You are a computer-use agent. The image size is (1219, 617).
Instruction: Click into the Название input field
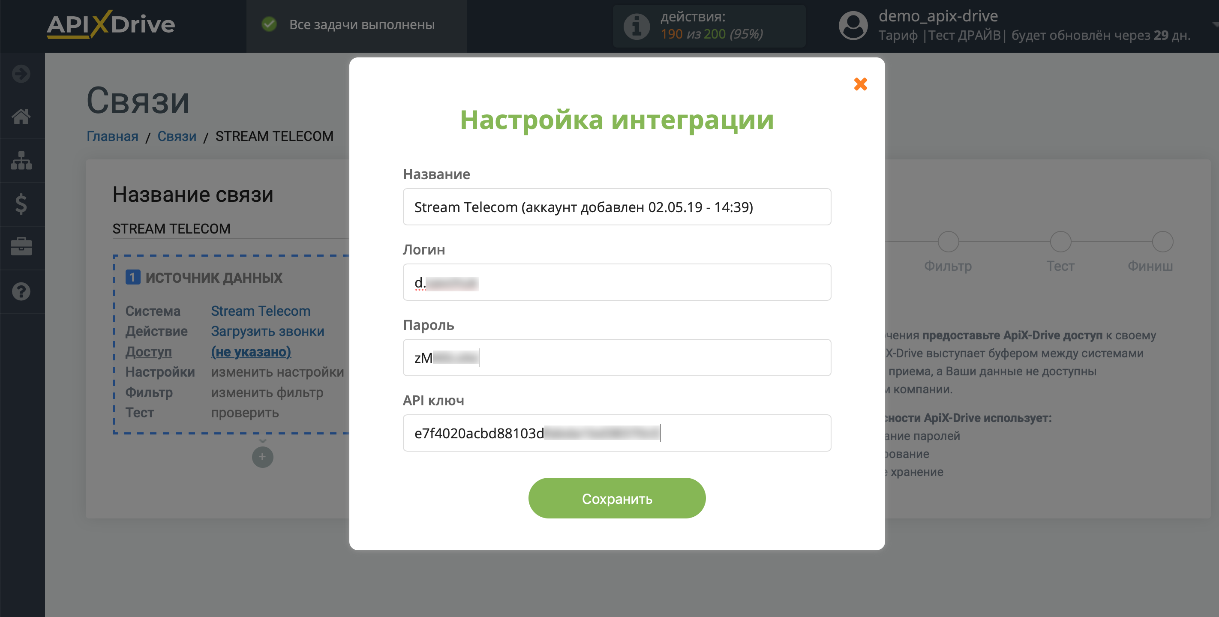pyautogui.click(x=617, y=207)
